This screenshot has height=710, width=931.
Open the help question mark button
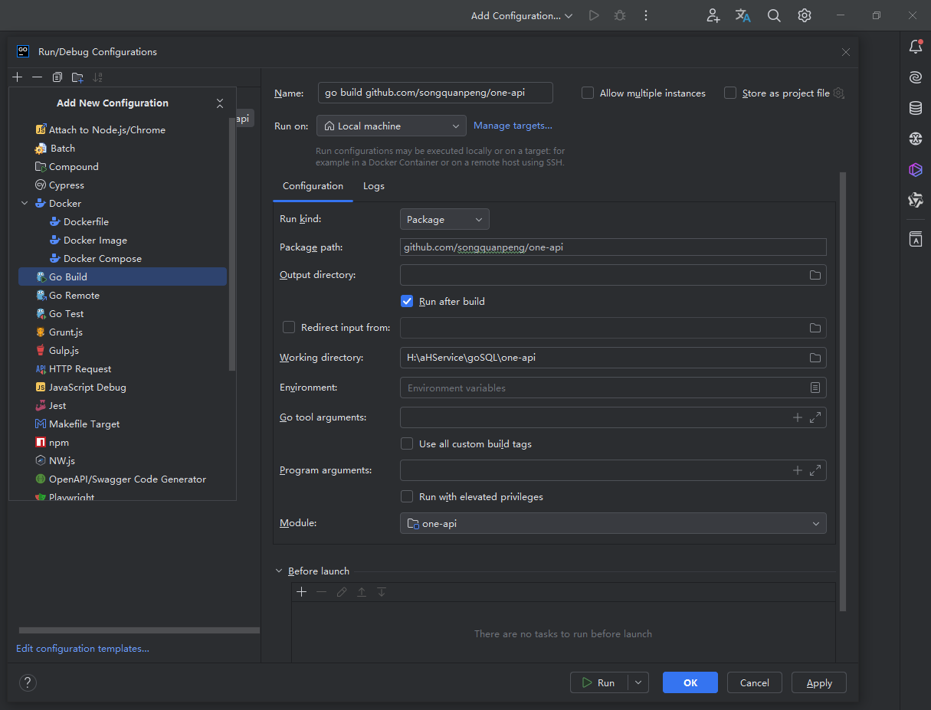coord(28,682)
